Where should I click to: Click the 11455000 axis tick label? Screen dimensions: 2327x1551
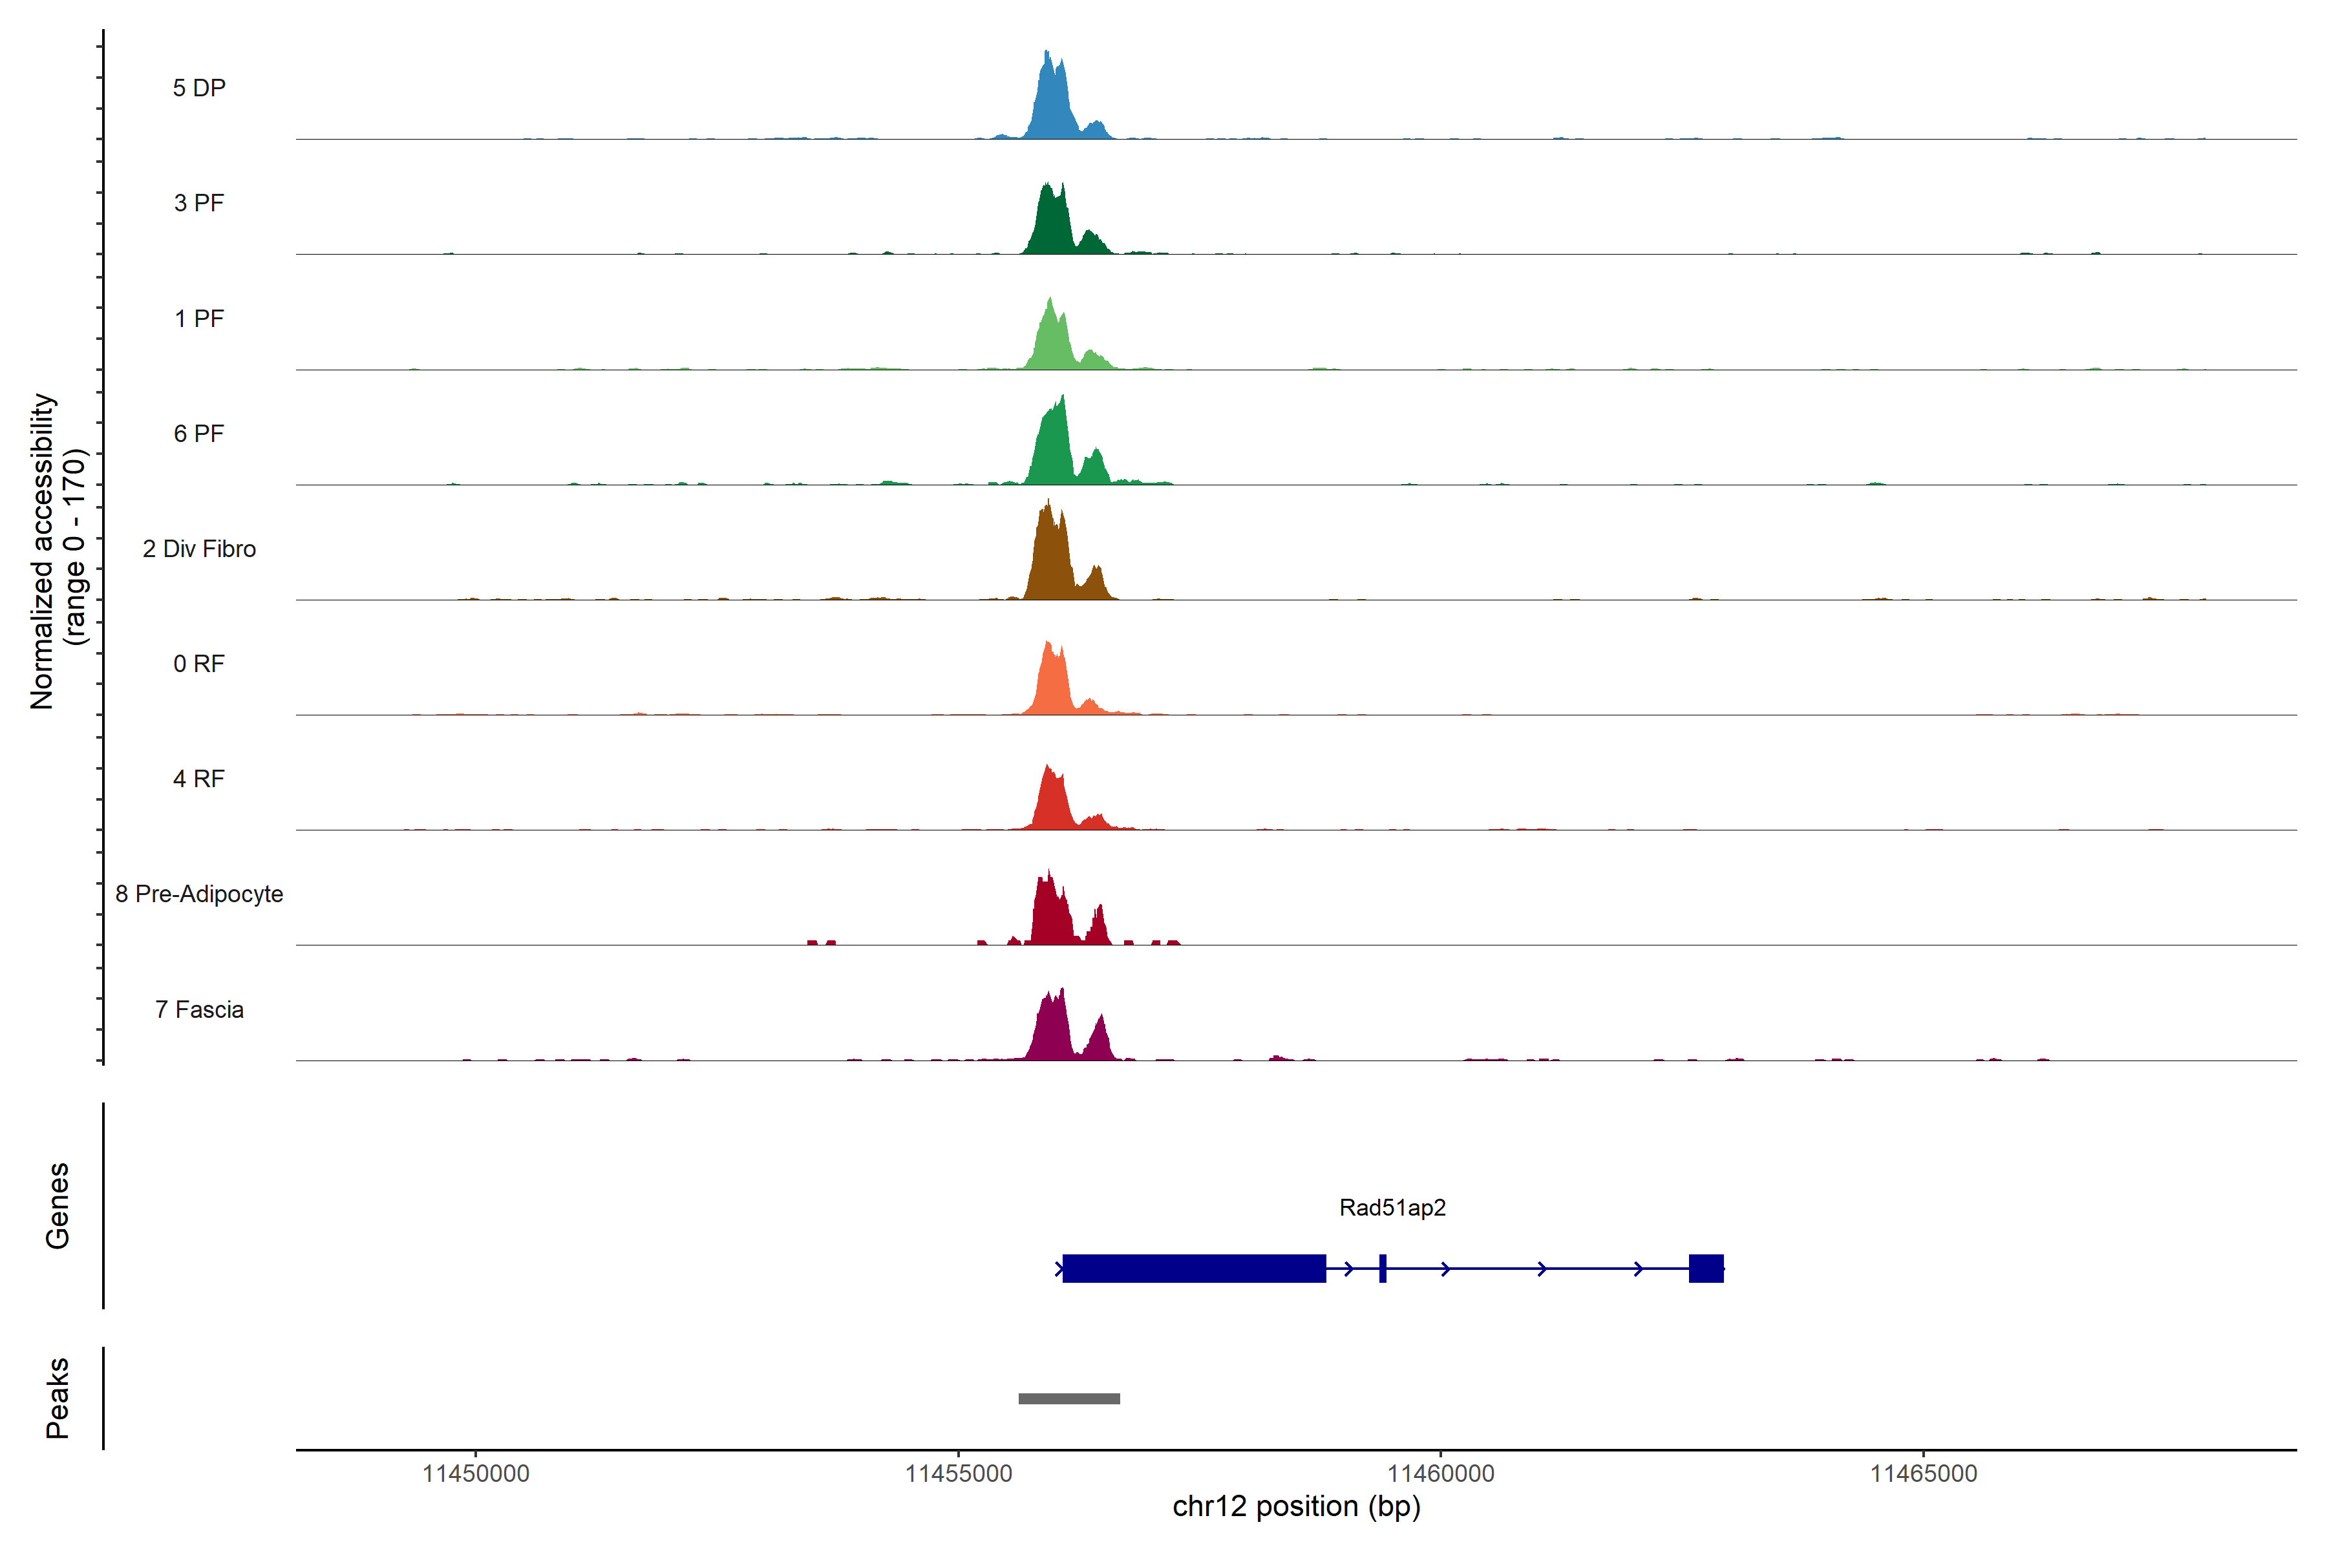(958, 1473)
